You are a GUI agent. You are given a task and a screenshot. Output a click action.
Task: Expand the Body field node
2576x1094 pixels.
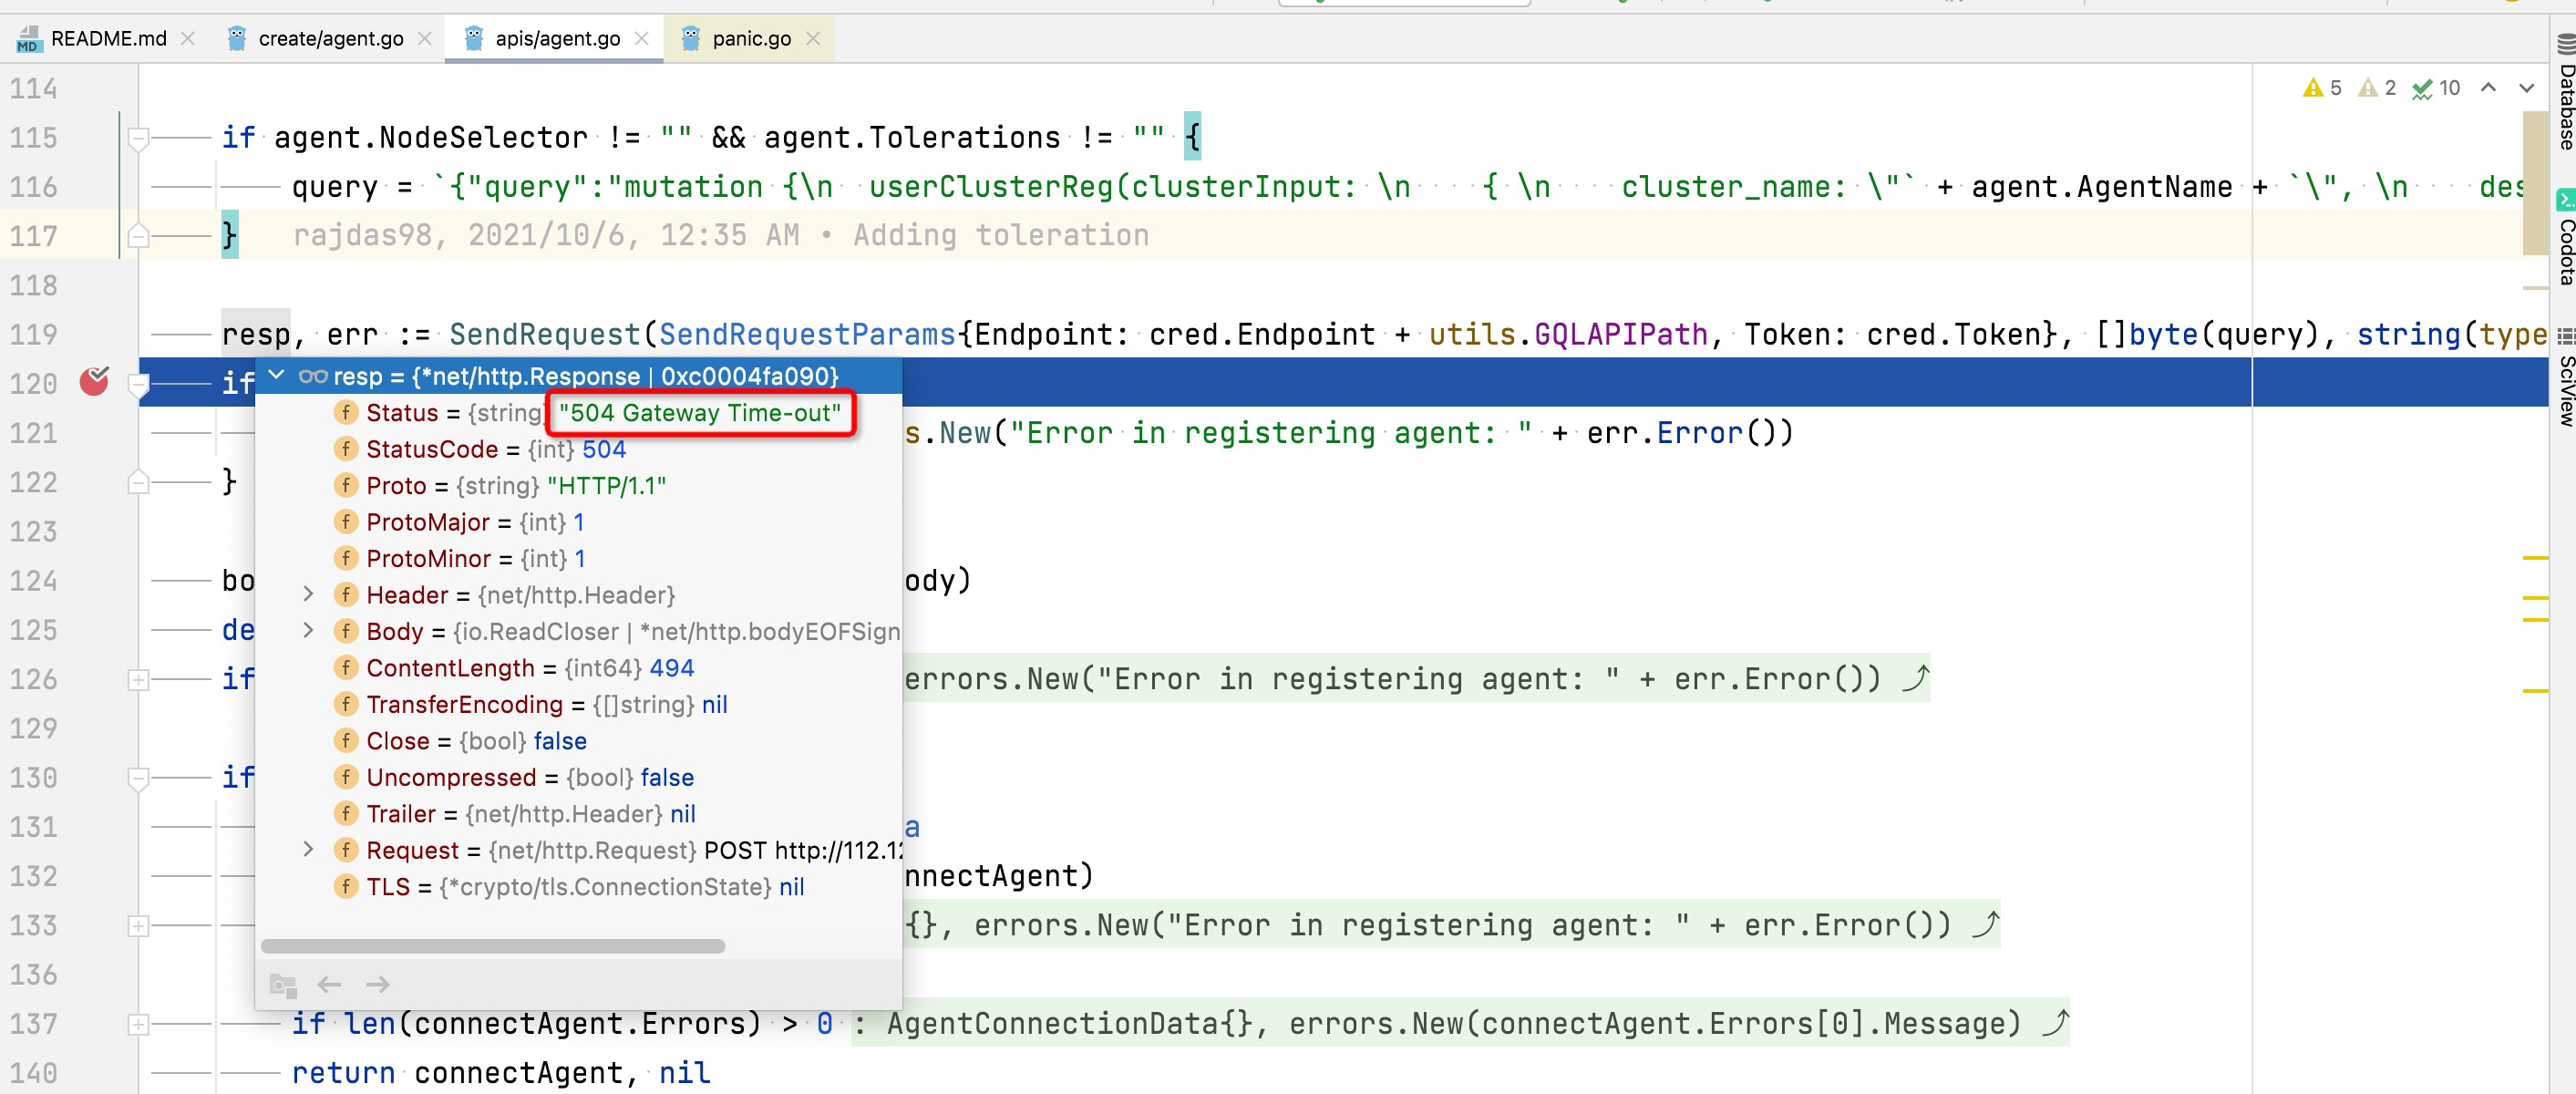[308, 631]
